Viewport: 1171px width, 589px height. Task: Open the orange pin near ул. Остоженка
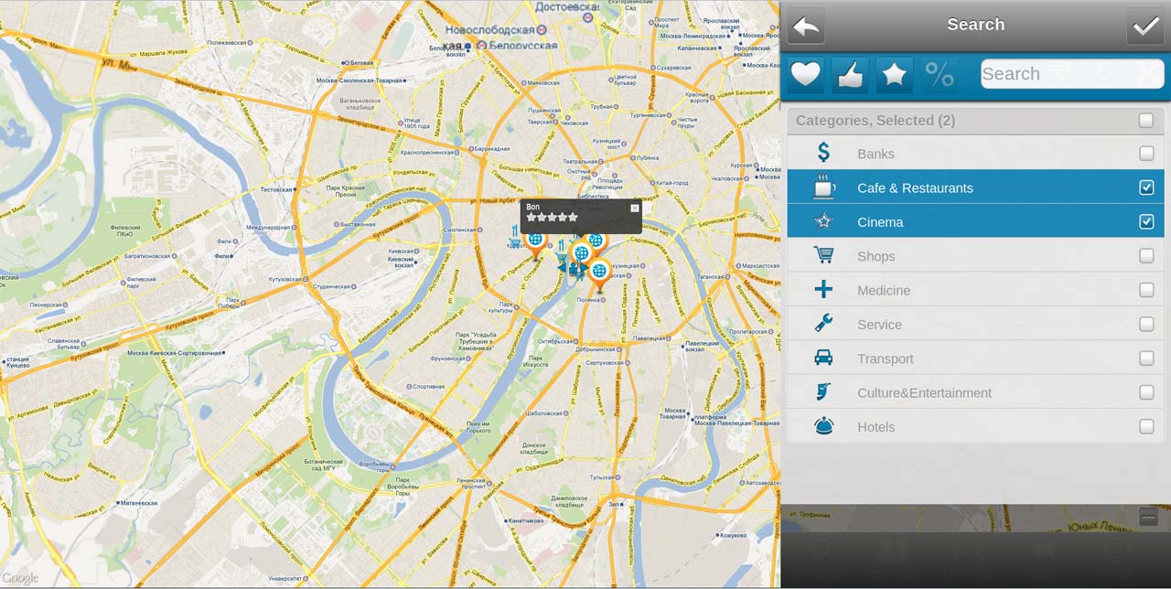click(535, 245)
